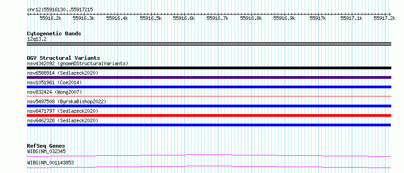Click the thin red nsv832424 variant line
This screenshot has width=404, height=173.
(x=209, y=96)
